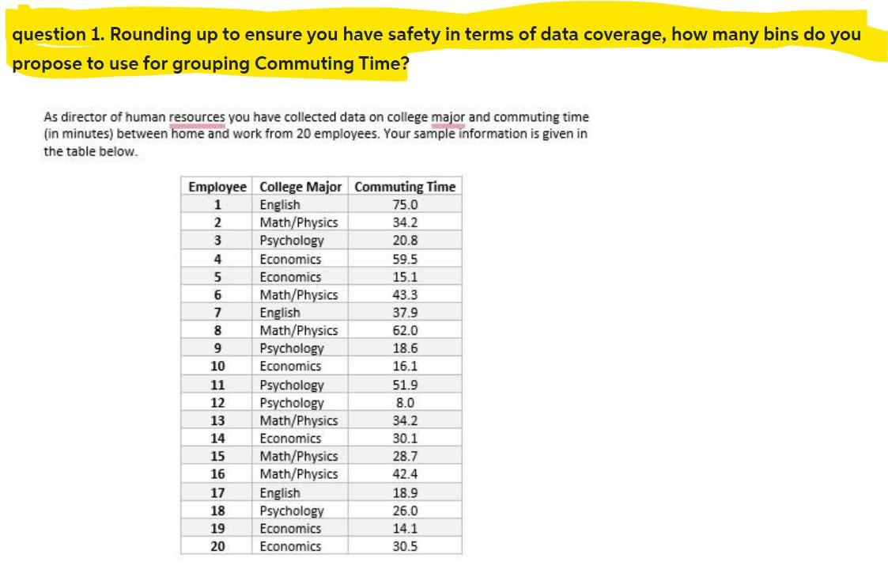Screen dimensions: 888x581
Task: Click the Math/Physics entry for Employee 2
Action: [299, 222]
